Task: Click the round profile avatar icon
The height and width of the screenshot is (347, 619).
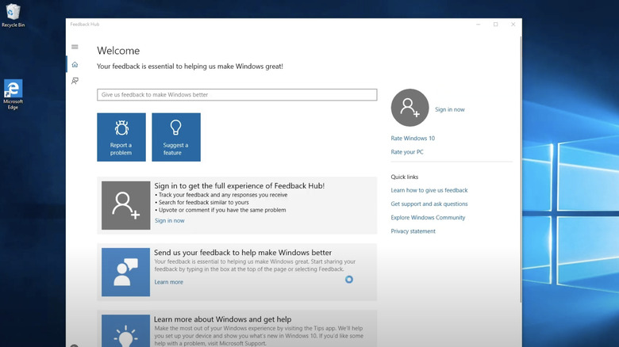Action: (409, 108)
